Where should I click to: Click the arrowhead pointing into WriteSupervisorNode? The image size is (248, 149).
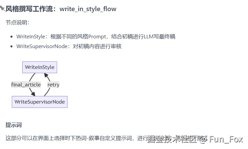click(x=33, y=94)
